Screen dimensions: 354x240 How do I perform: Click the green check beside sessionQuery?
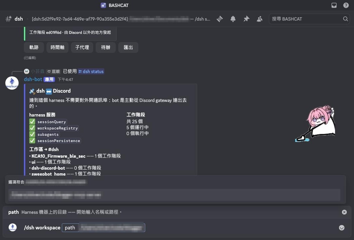click(32, 121)
